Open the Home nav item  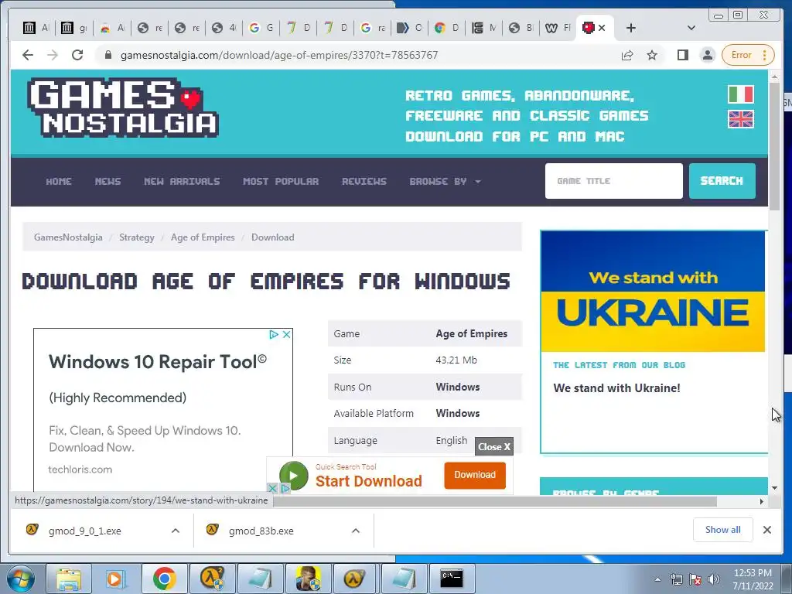tap(59, 181)
